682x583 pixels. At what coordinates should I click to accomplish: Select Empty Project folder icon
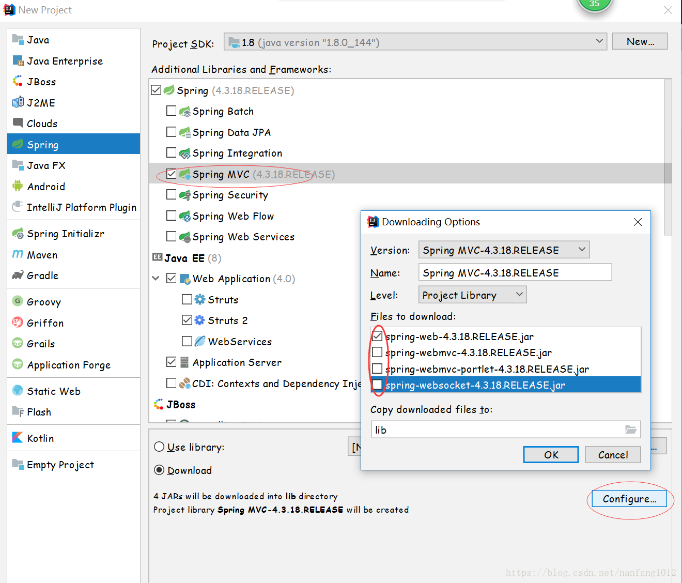point(18,464)
